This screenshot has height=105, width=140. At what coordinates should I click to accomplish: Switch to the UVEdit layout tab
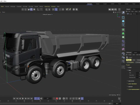113,4
